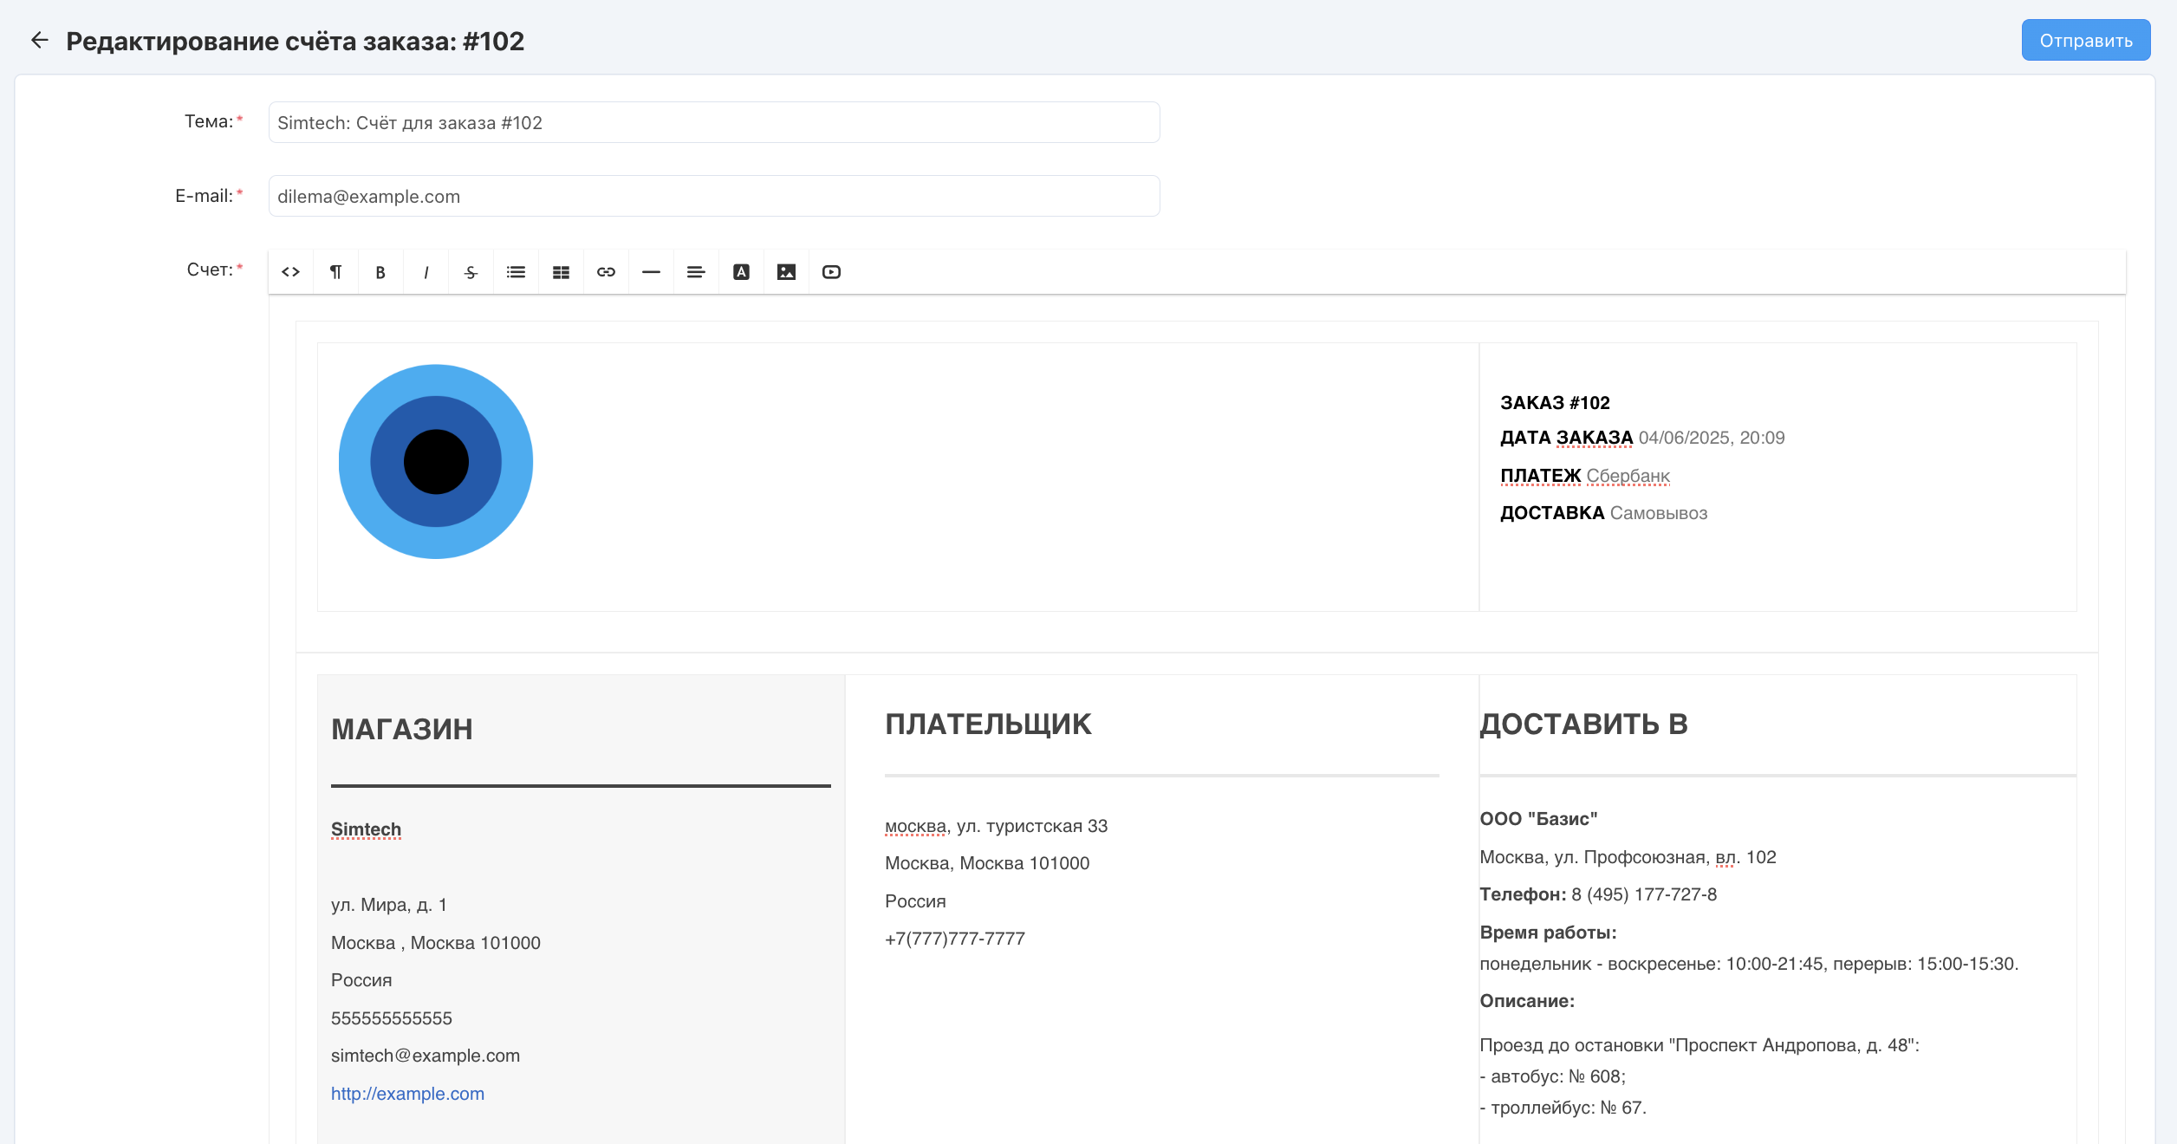Open the text alignment options
The height and width of the screenshot is (1144, 2177).
click(696, 272)
